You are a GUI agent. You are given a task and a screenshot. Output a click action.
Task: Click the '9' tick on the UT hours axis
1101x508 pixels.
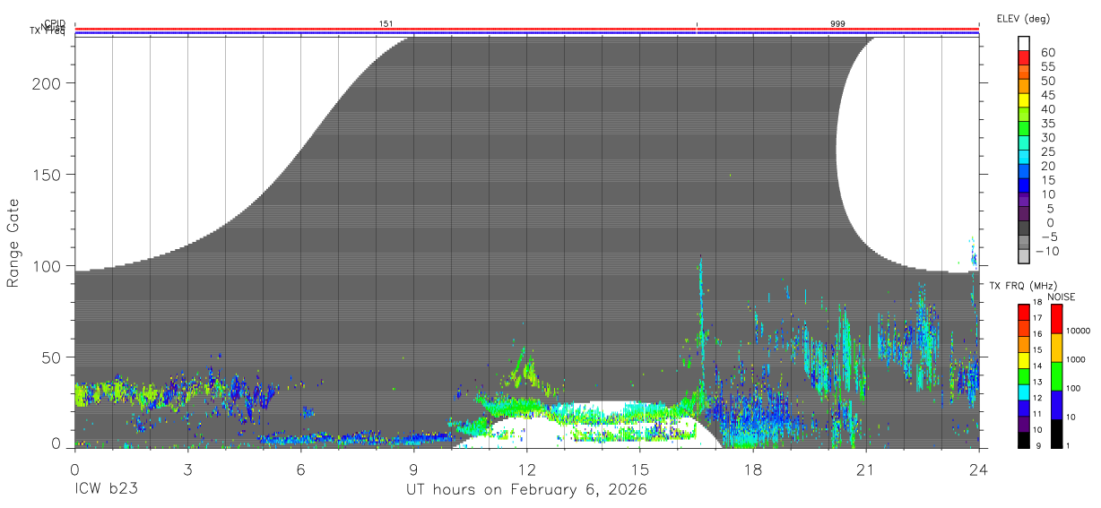413,469
